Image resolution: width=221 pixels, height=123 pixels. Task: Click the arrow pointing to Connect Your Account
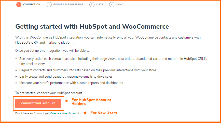(67, 101)
